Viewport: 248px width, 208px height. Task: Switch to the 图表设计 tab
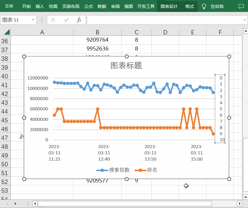(x=169, y=6)
